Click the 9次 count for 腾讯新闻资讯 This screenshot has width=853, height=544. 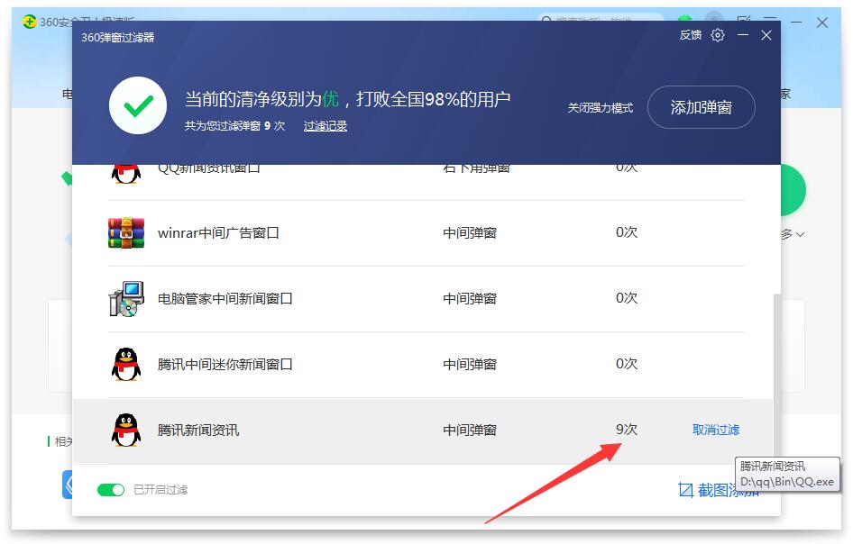coord(626,430)
